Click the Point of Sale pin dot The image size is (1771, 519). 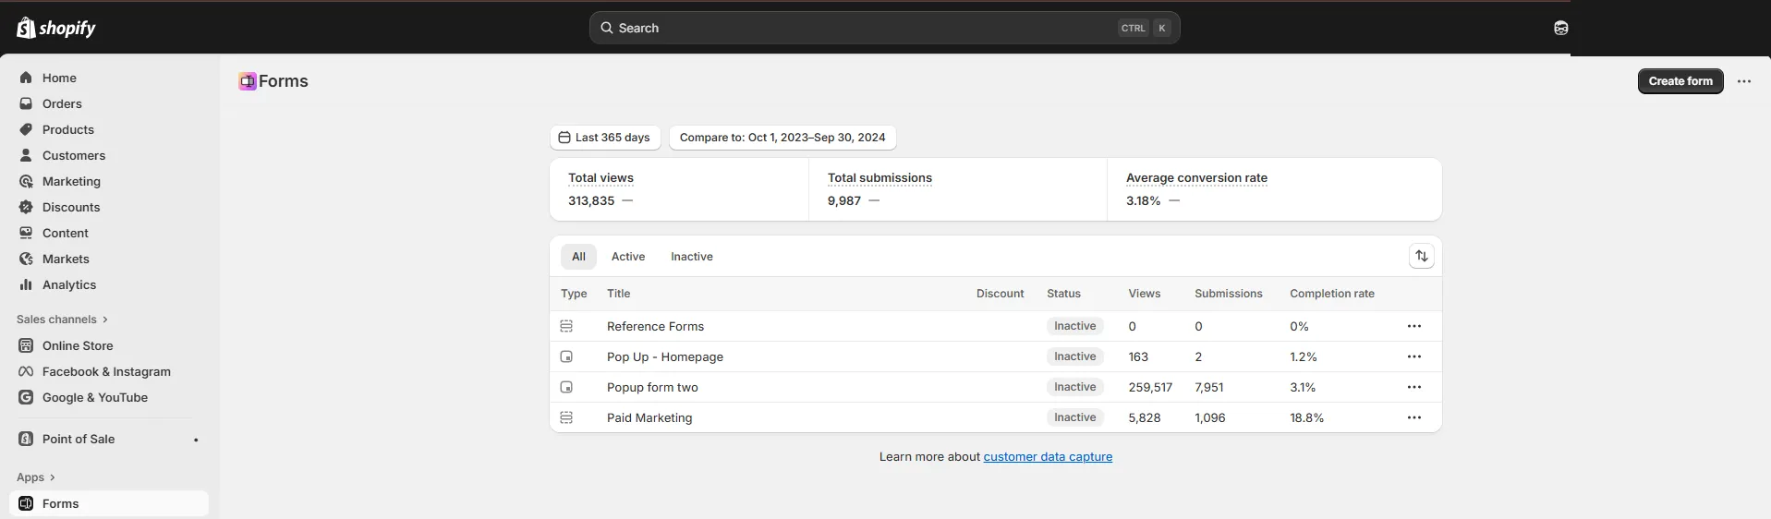point(196,440)
